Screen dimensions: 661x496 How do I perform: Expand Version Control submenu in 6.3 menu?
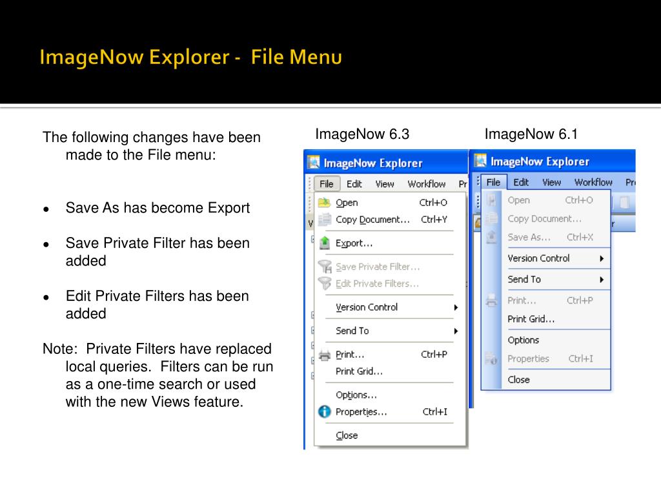pyautogui.click(x=391, y=307)
